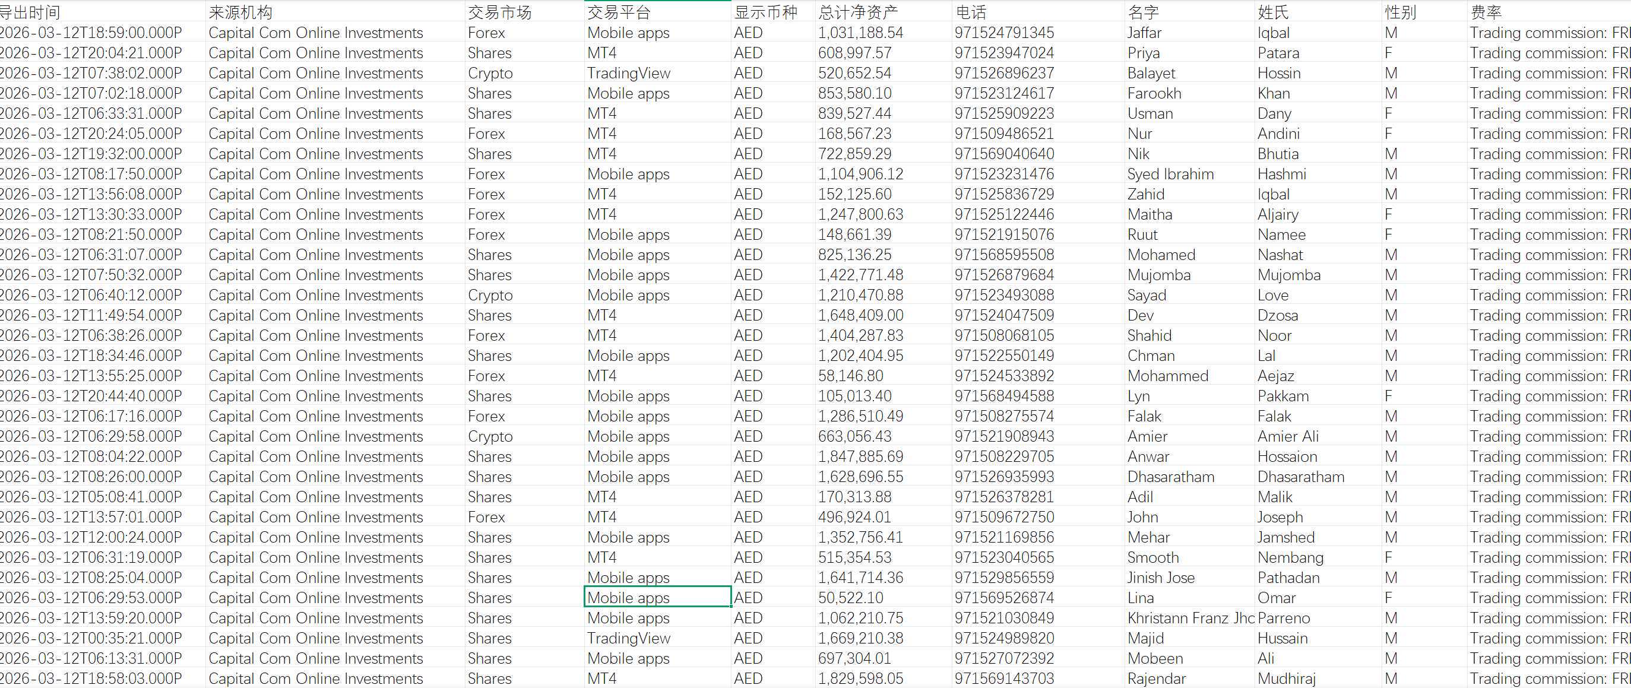Image resolution: width=1631 pixels, height=688 pixels.
Task: Select the first name cell Farookh
Action: click(1190, 94)
